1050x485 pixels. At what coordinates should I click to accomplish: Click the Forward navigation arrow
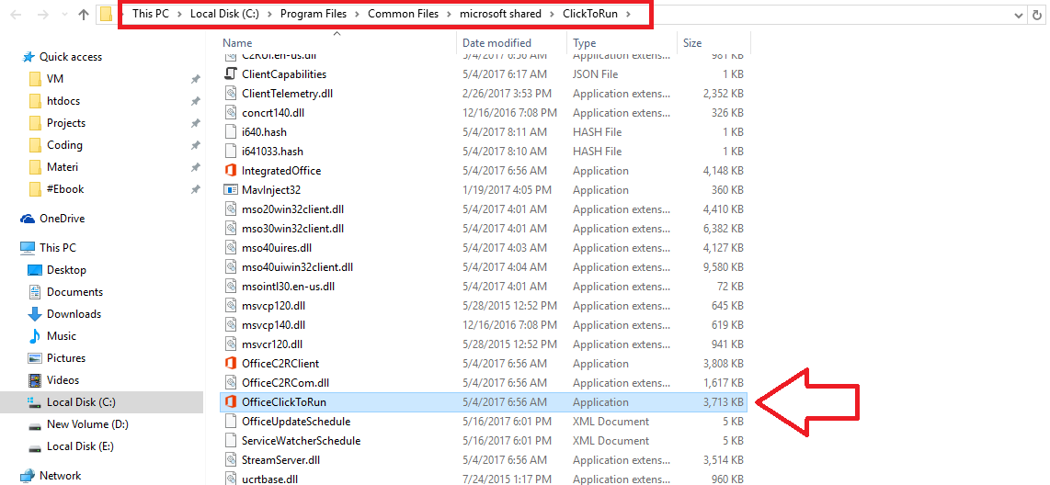42,14
